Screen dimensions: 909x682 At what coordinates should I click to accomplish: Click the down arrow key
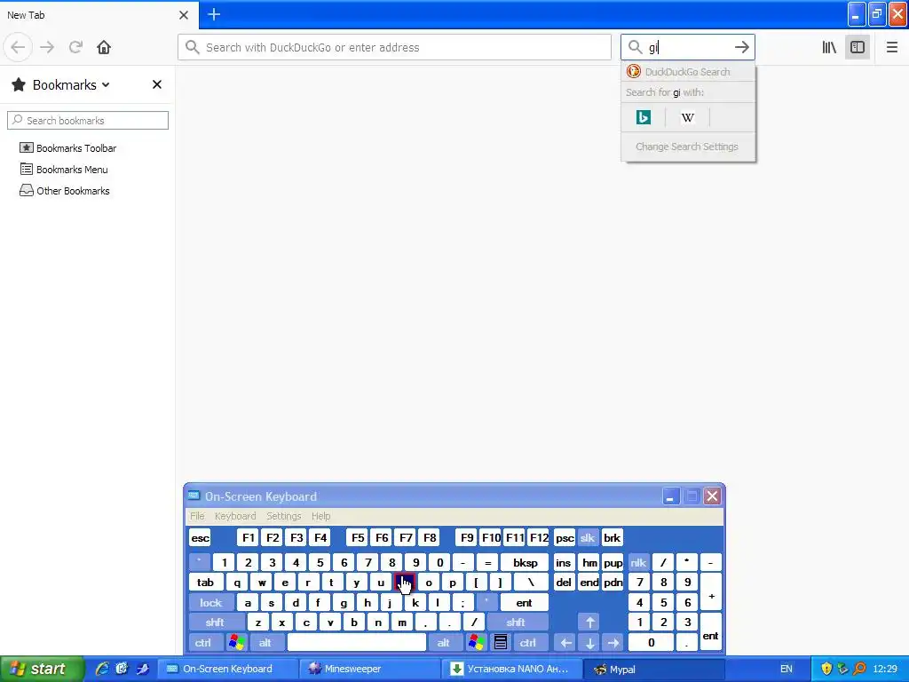point(589,643)
